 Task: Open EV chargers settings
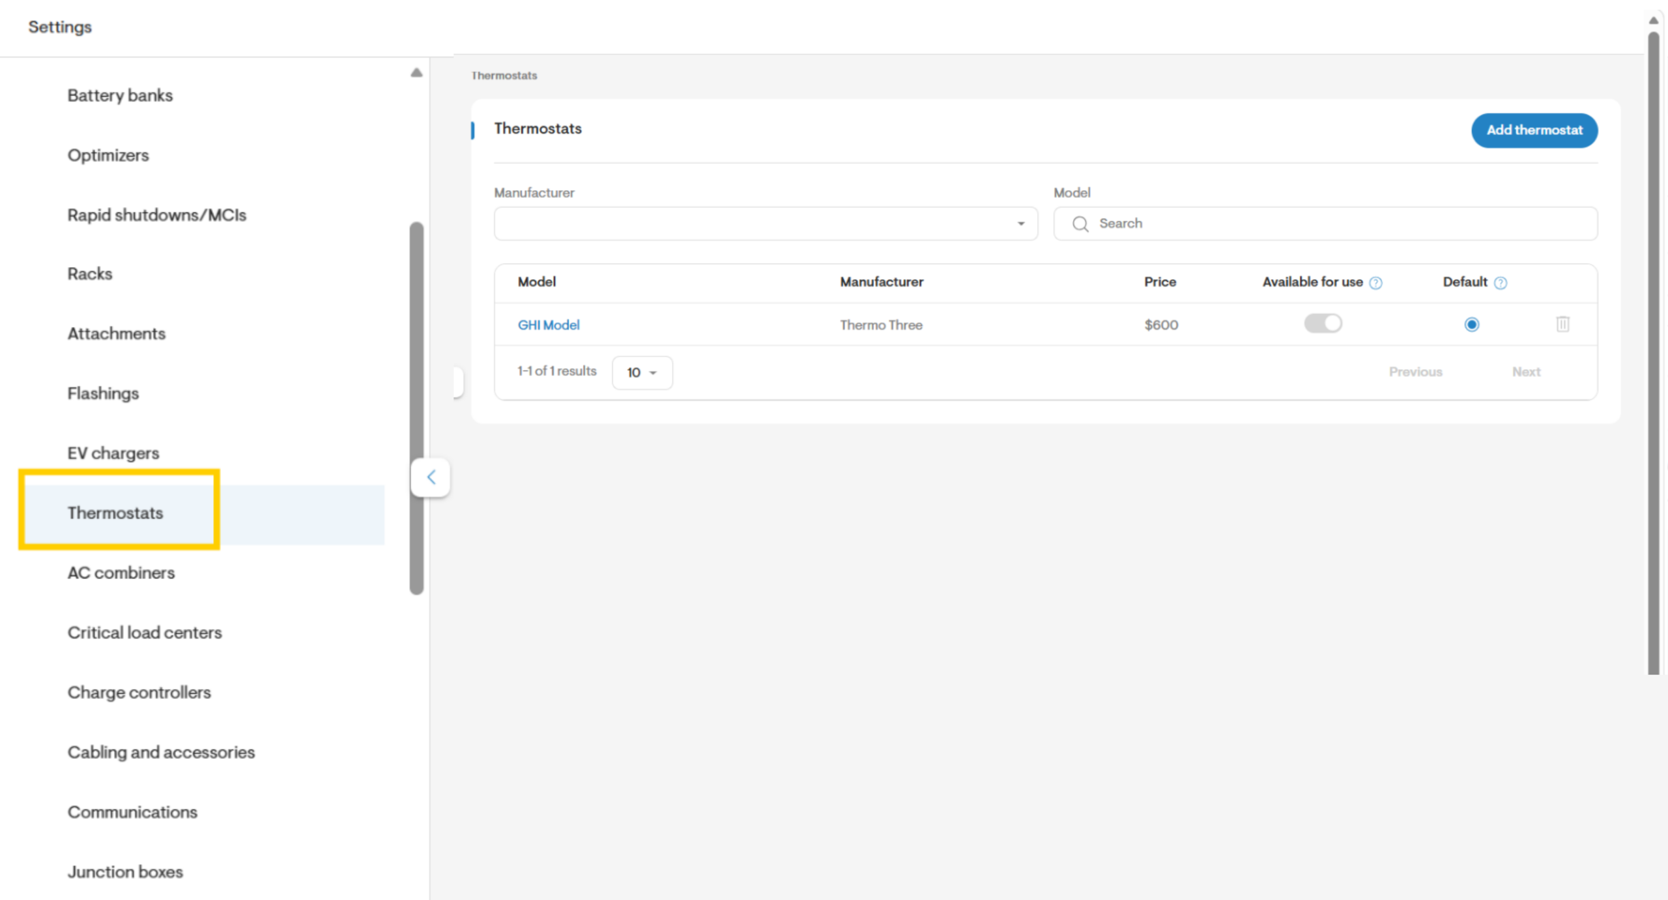(x=113, y=453)
